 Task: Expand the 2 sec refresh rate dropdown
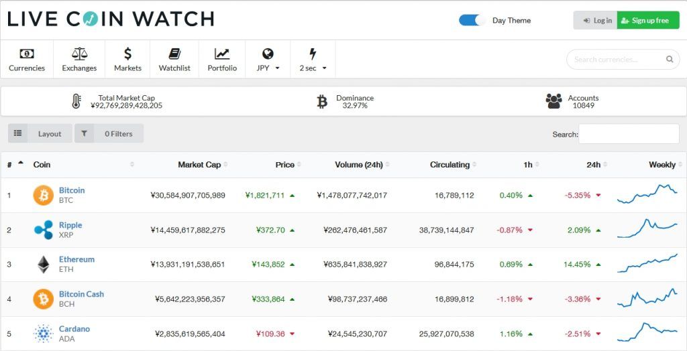(313, 60)
